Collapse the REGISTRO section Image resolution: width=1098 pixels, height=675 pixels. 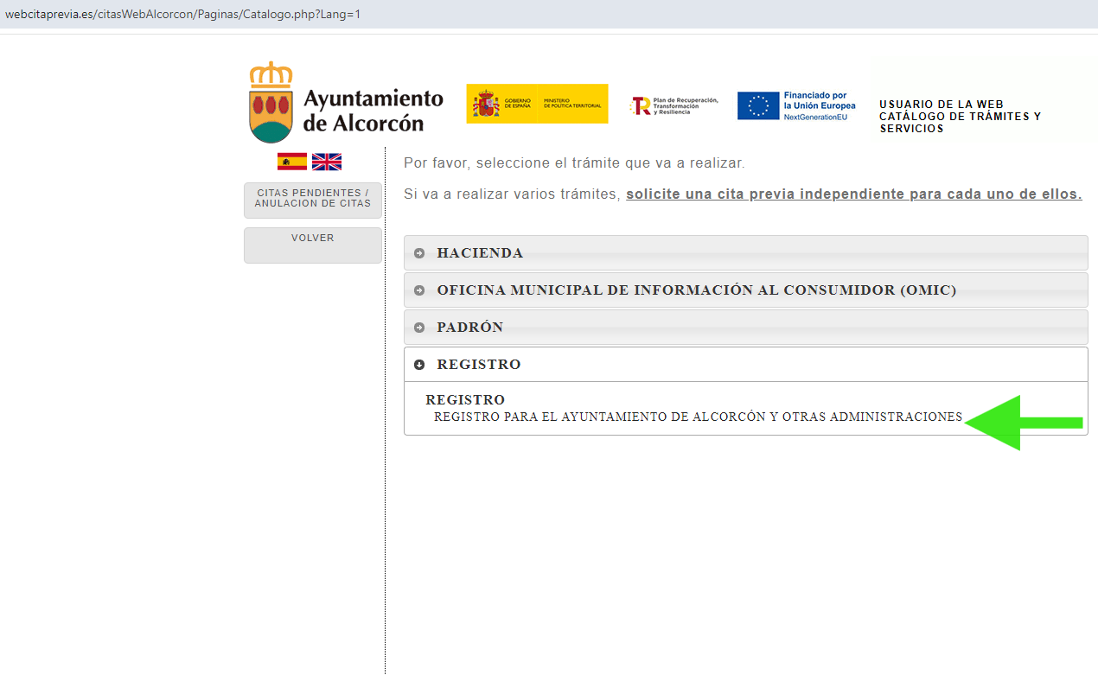click(x=478, y=364)
